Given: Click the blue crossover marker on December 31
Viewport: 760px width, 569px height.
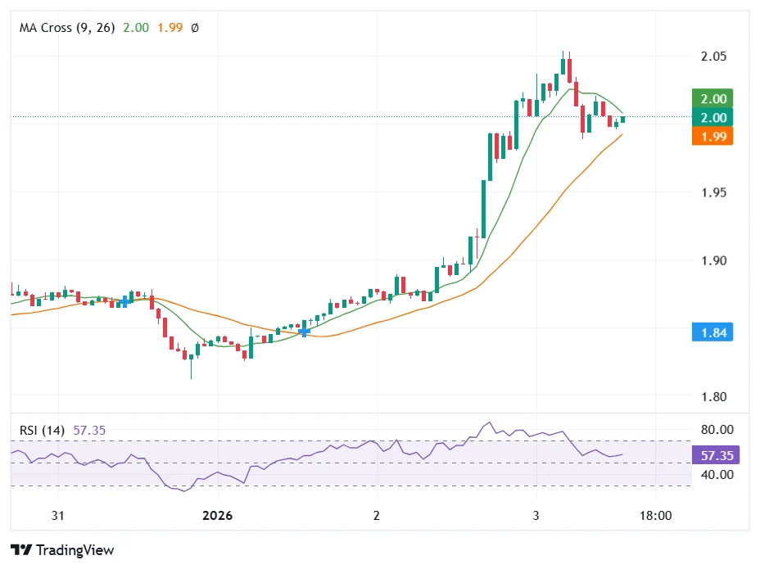Looking at the screenshot, I should coord(123,302).
